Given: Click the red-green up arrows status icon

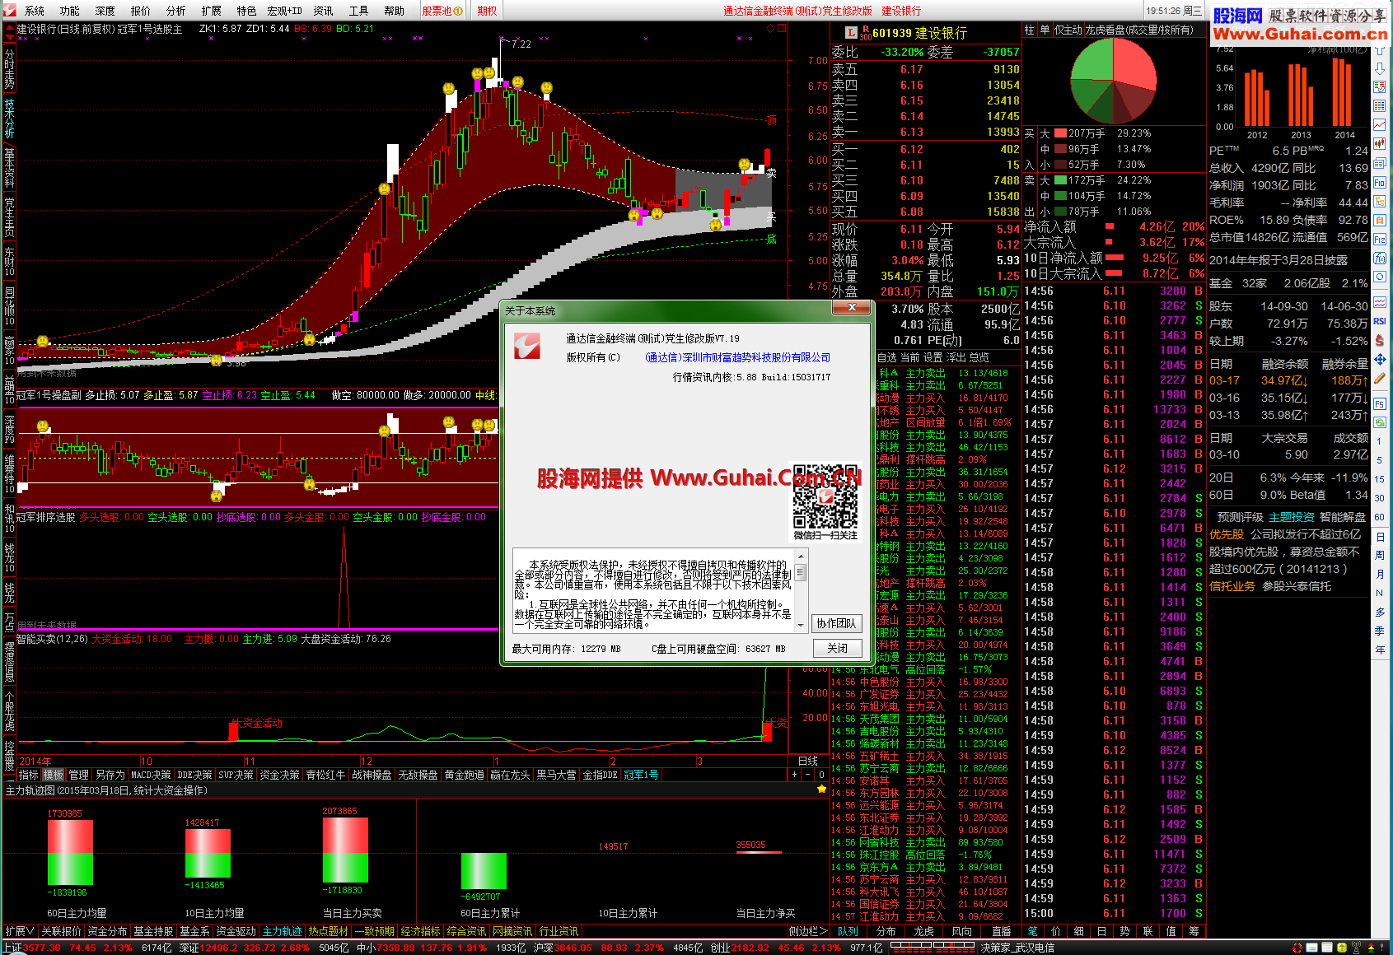Looking at the screenshot, I should pos(1372,948).
